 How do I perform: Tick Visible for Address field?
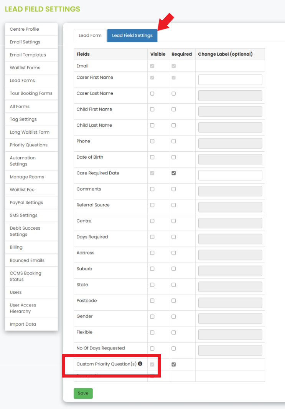(152, 253)
